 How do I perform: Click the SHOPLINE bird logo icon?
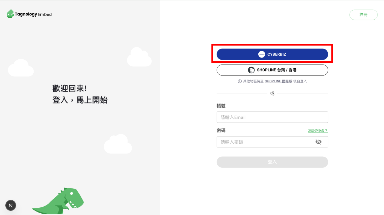point(251,70)
